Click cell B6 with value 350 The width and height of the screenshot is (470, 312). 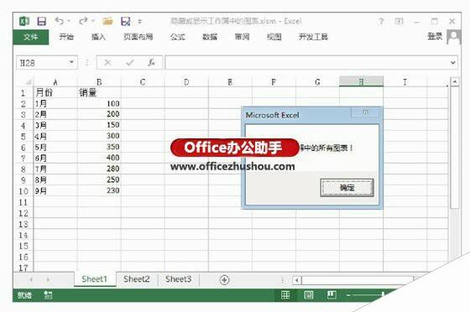click(99, 147)
